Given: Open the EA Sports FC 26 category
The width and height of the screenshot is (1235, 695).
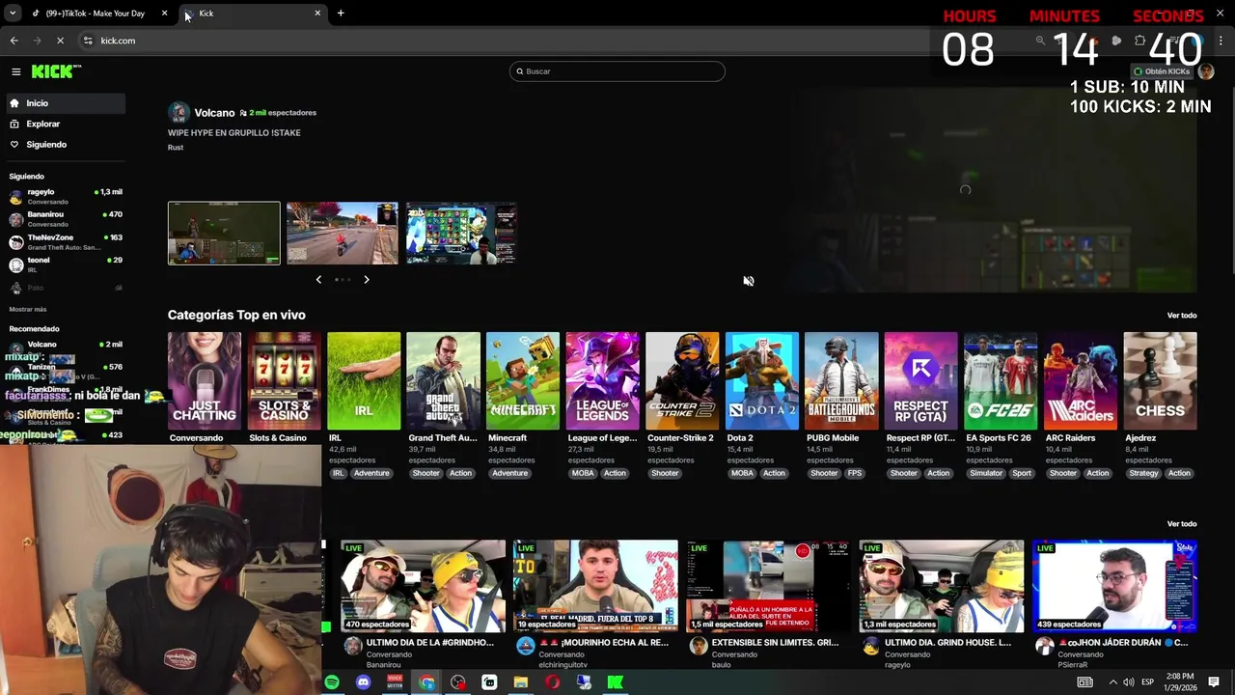Looking at the screenshot, I should point(1001,381).
